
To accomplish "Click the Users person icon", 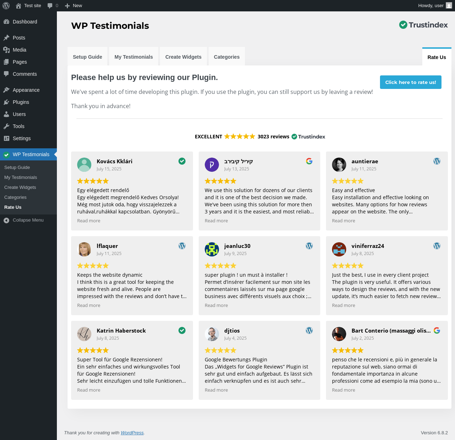I will coord(6,114).
